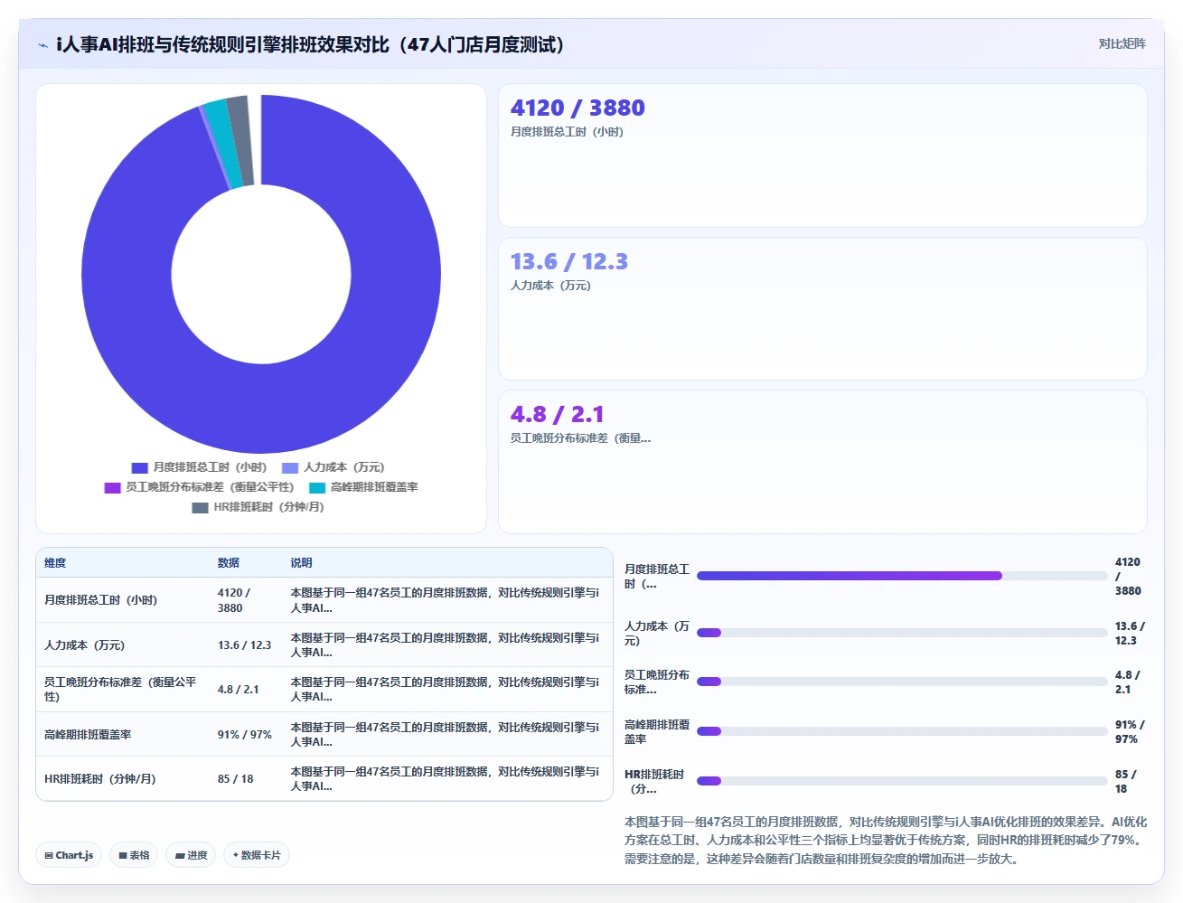Viewport: 1183px width, 903px height.
Task: Select table row HR排班耗时（分钟/月）
Action: click(x=324, y=778)
